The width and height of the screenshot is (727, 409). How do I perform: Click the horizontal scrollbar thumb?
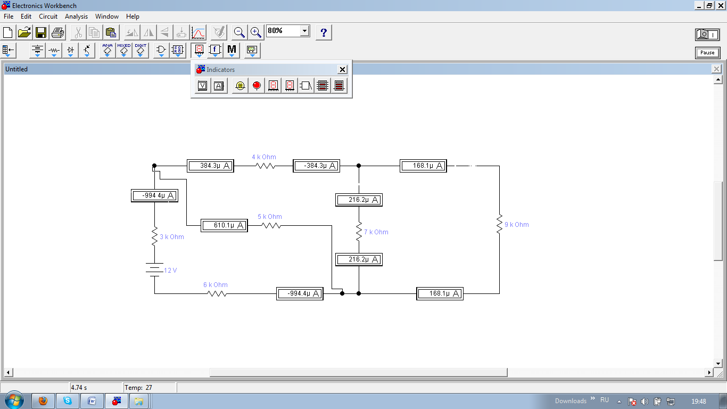point(359,372)
